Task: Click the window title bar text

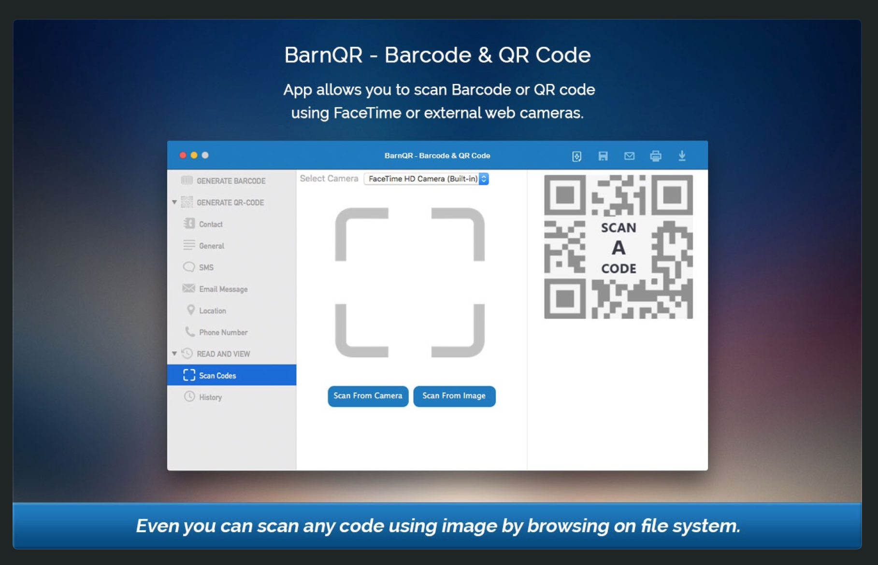Action: (437, 155)
